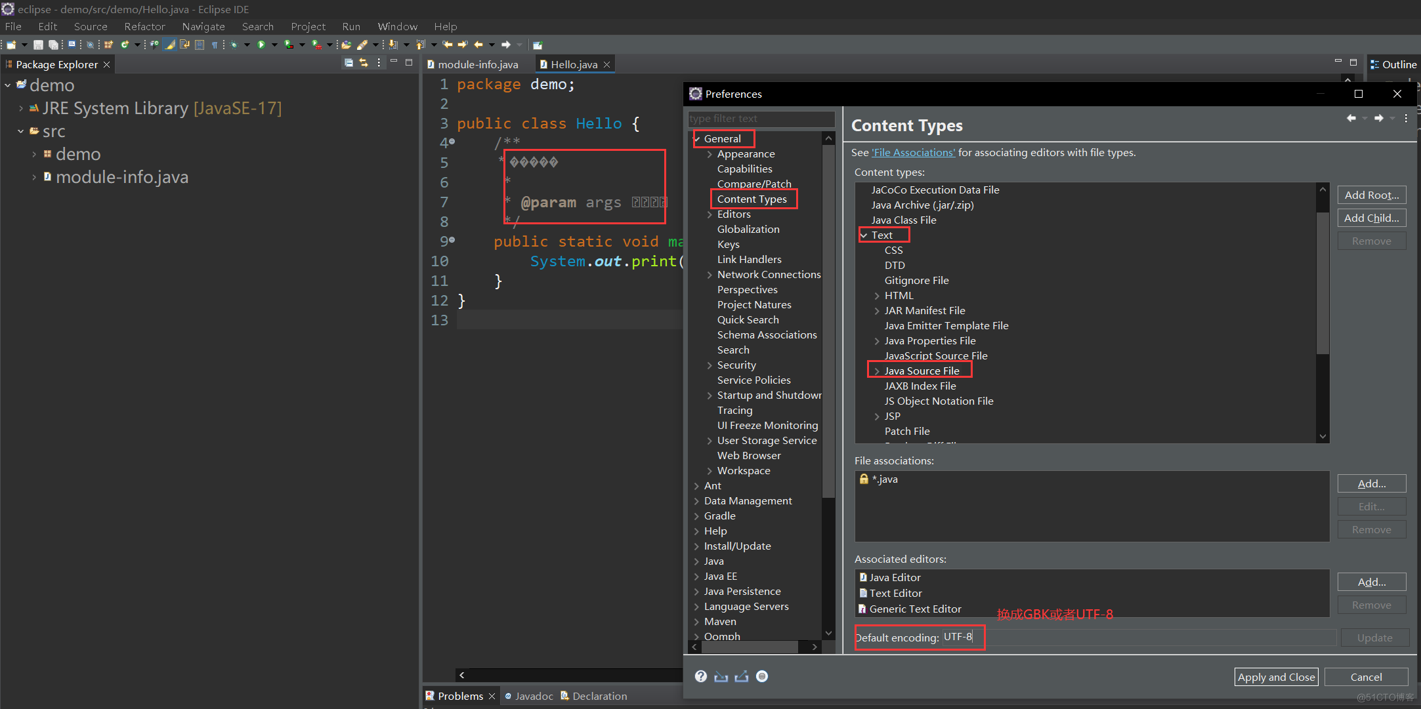Click the Default encoding text field
The width and height of the screenshot is (1421, 709).
tap(1139, 637)
